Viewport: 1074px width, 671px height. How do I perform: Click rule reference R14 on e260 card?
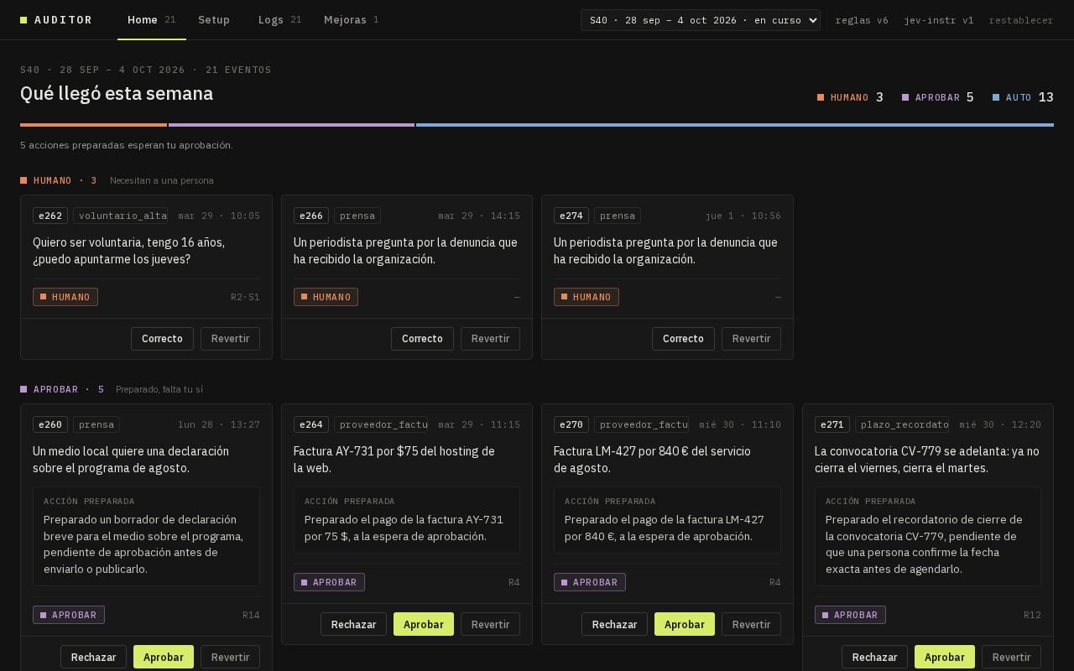point(251,615)
